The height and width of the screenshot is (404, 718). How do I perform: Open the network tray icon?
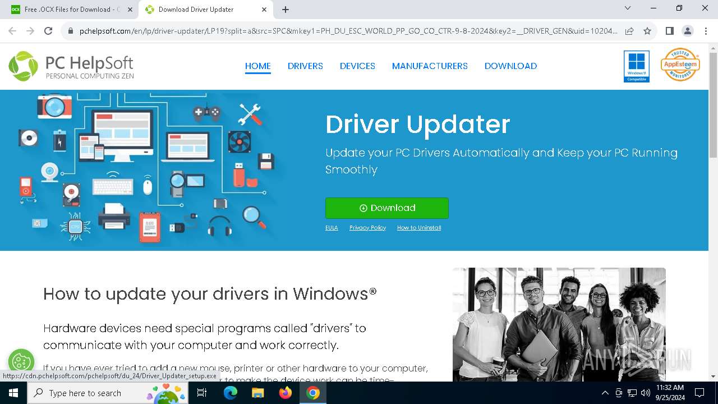(x=632, y=393)
